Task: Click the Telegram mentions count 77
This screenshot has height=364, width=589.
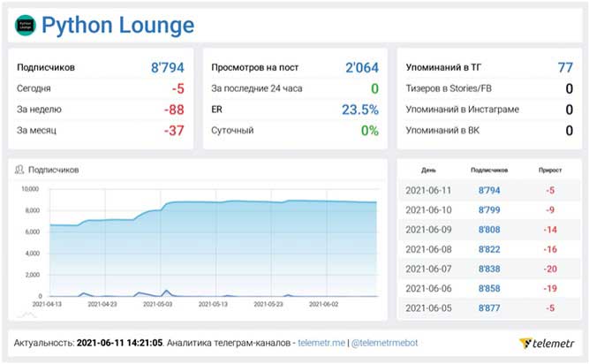Action: [565, 67]
